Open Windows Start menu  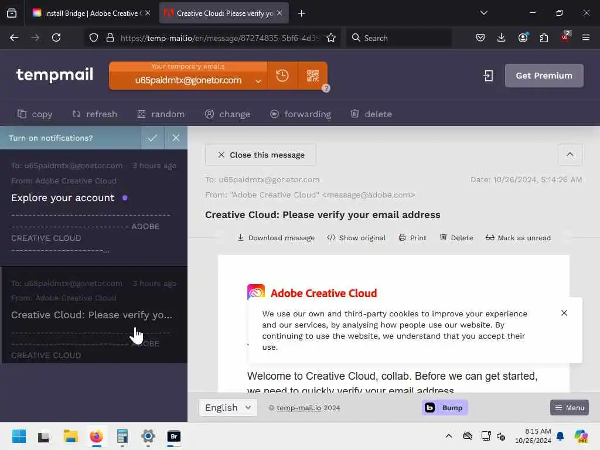pyautogui.click(x=19, y=436)
